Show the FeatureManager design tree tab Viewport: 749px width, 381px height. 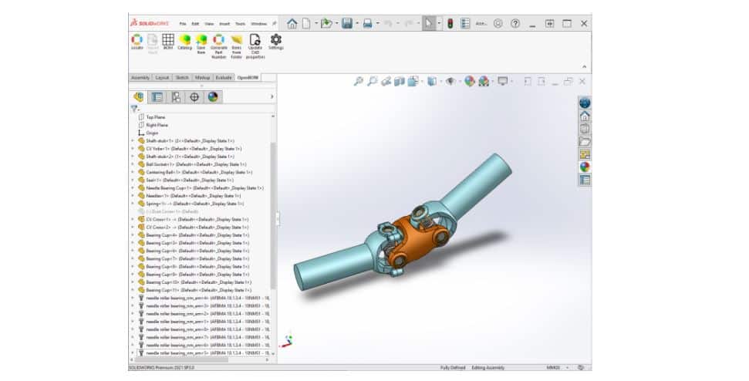(139, 97)
